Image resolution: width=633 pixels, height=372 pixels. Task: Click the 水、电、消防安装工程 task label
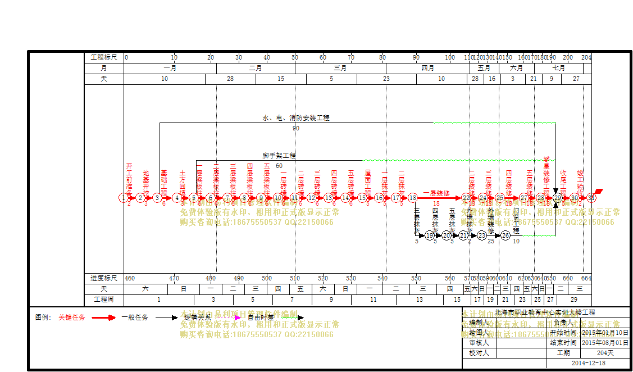point(296,118)
